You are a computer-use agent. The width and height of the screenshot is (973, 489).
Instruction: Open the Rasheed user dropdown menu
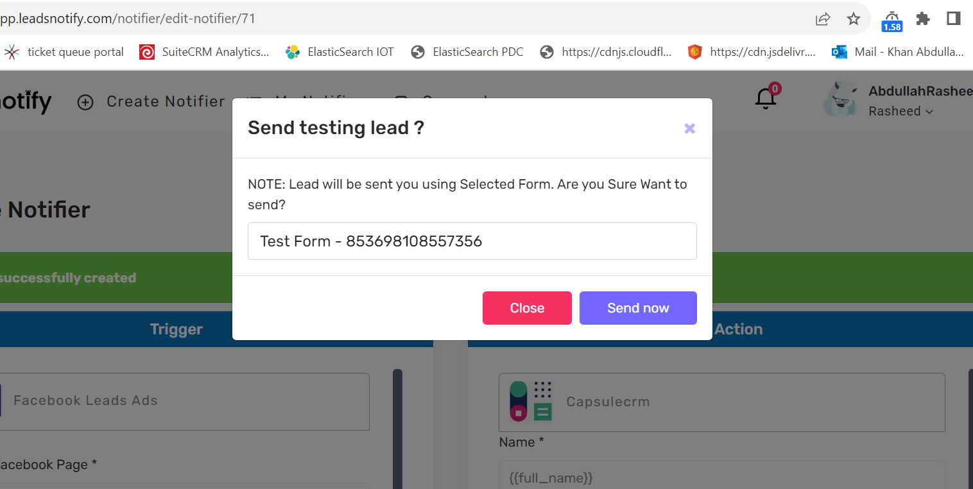pyautogui.click(x=900, y=111)
